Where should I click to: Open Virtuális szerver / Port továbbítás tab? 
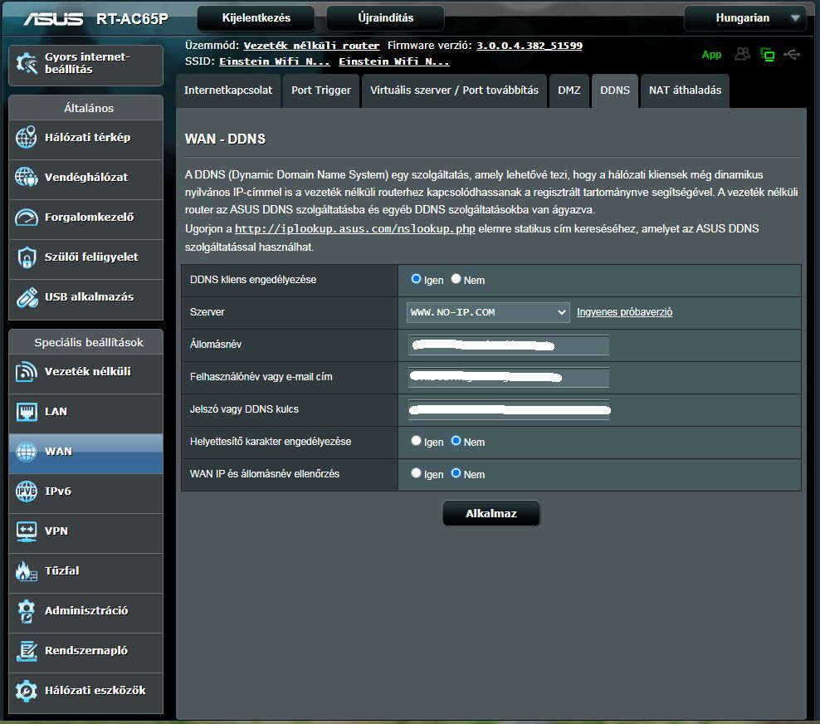point(454,90)
